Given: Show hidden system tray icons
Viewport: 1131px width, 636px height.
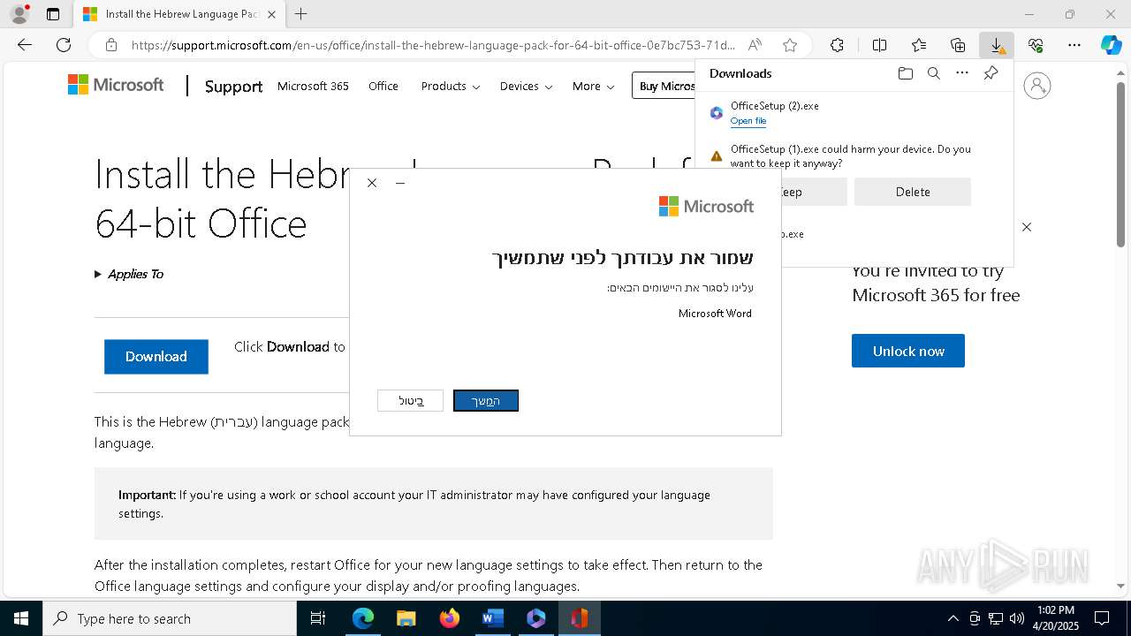Looking at the screenshot, I should [953, 618].
